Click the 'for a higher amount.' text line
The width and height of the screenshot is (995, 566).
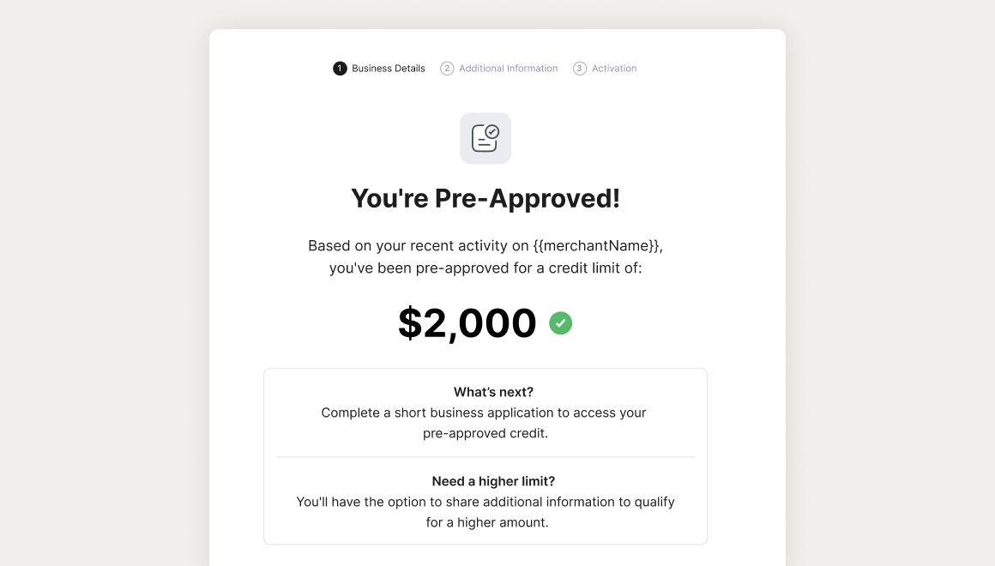click(x=487, y=523)
